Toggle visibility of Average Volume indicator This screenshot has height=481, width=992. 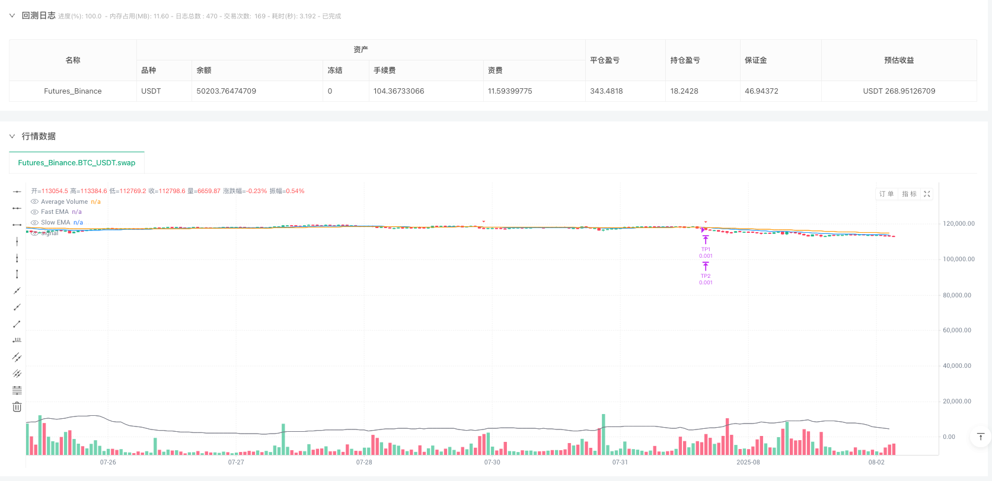click(x=34, y=201)
